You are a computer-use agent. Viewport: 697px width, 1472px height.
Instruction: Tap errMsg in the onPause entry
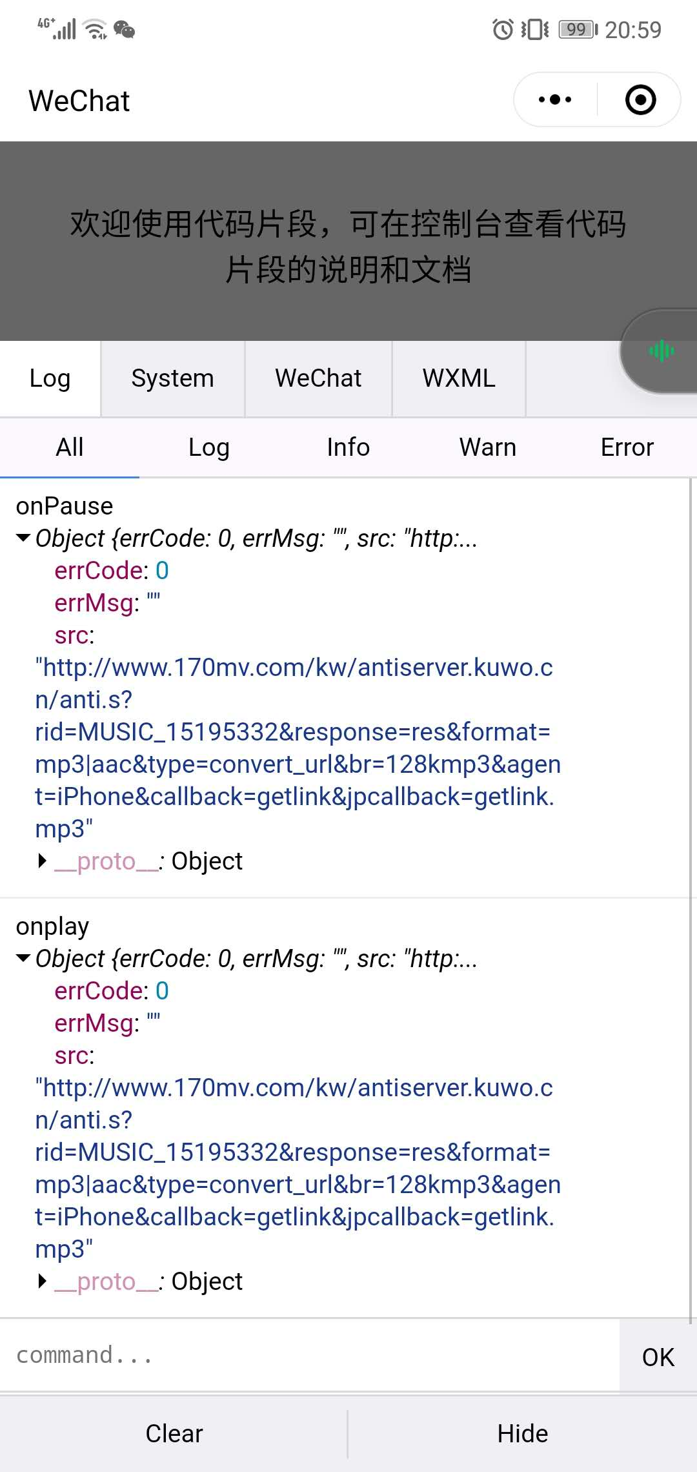(107, 603)
